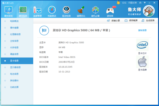Click the Intel logo 显卡芯片
This screenshot has width=159, height=106.
[142, 45]
